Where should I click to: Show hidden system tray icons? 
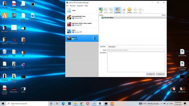(x=162, y=103)
